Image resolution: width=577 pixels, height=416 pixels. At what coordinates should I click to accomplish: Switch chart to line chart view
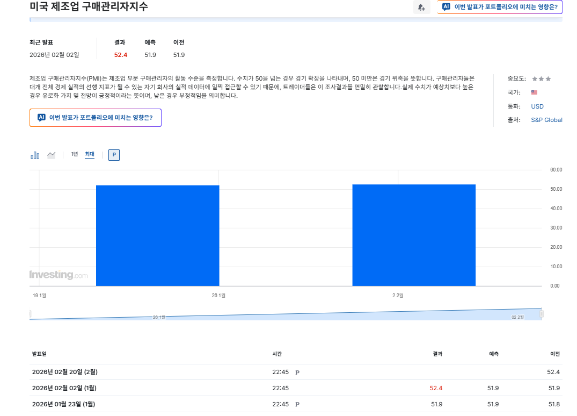point(51,154)
